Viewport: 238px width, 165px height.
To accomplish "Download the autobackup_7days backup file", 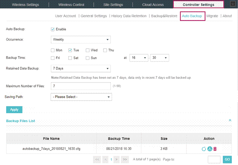I will [210, 149].
